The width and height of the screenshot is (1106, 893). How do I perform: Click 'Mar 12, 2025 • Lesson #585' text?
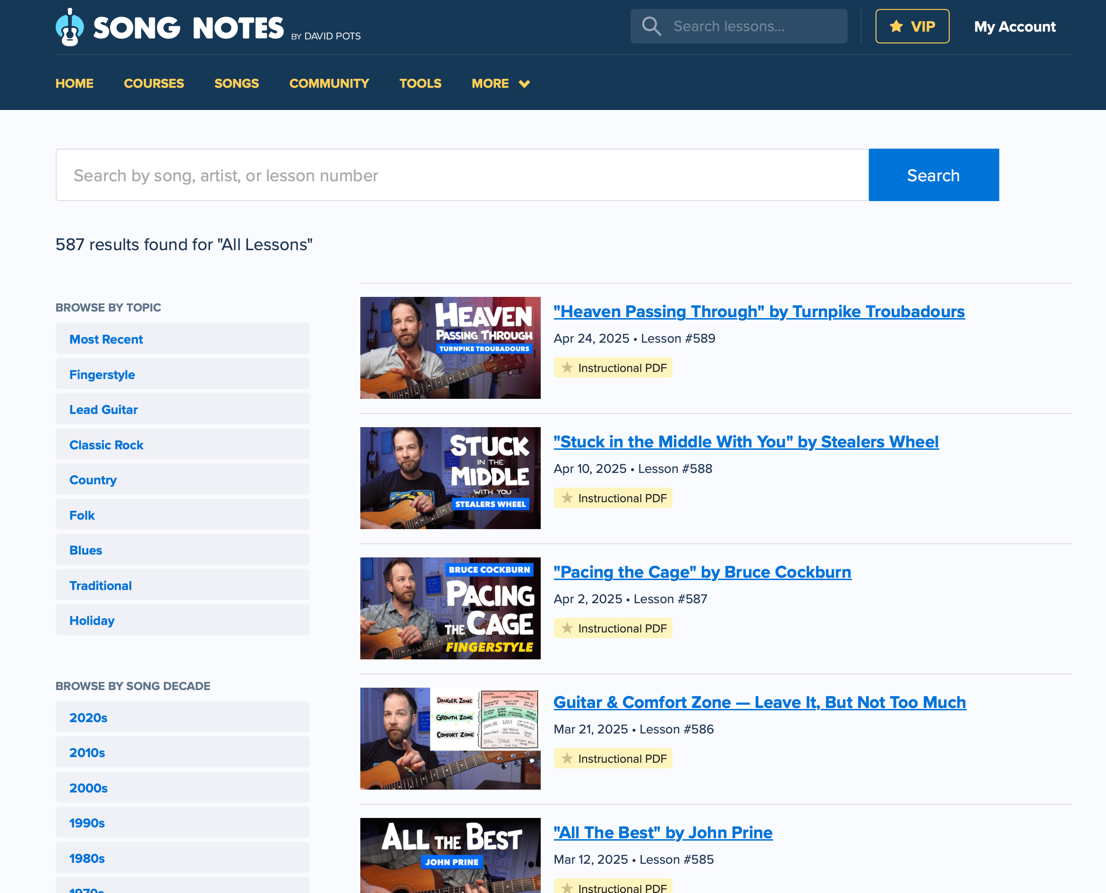tap(634, 859)
